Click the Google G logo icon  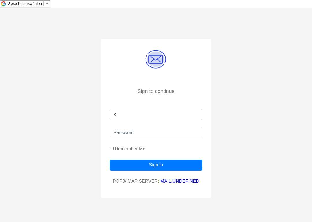click(3, 4)
